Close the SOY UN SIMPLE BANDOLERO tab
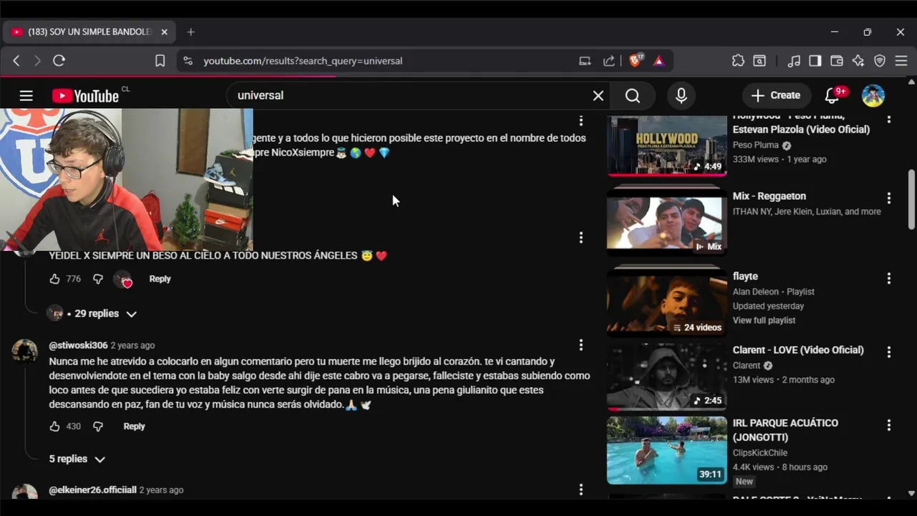Viewport: 917px width, 516px height. [164, 32]
